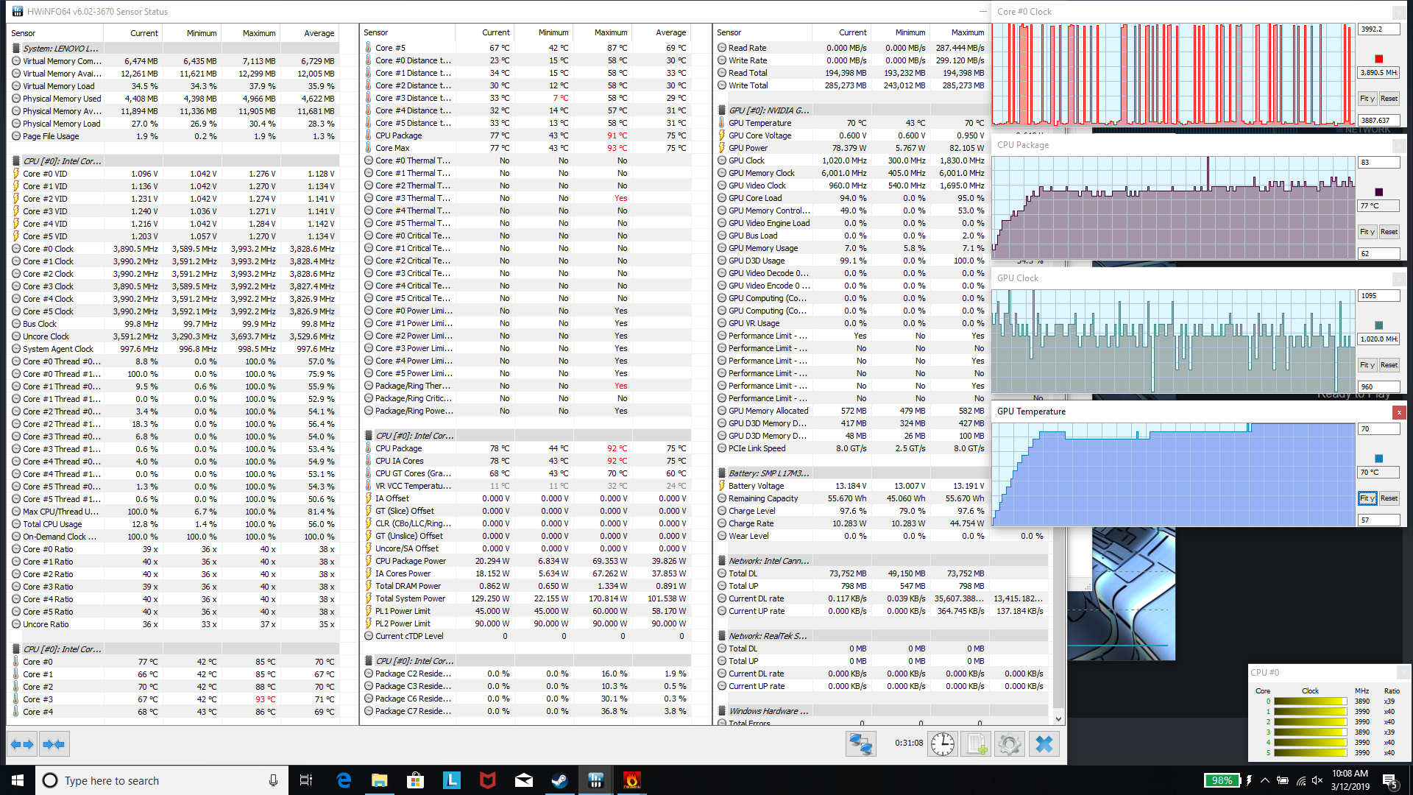Image resolution: width=1413 pixels, height=795 pixels.
Task: Open the remote network monitoring icon
Action: (x=860, y=744)
